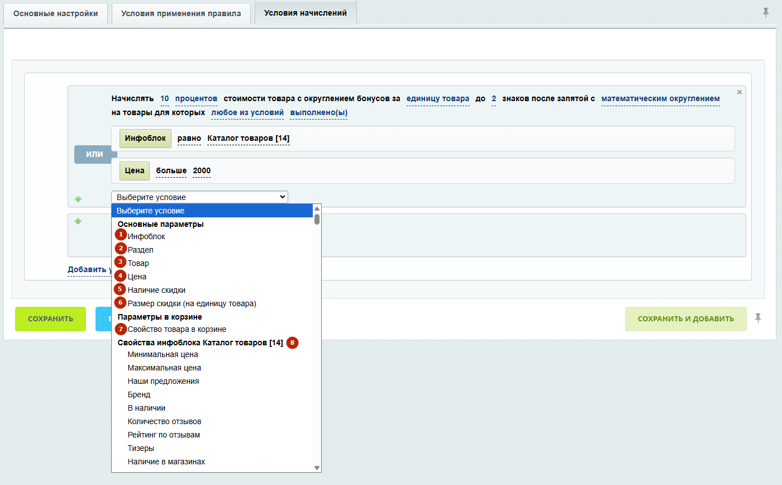Click the pin icon beside the tabs
The width and height of the screenshot is (782, 485).
[x=766, y=12]
